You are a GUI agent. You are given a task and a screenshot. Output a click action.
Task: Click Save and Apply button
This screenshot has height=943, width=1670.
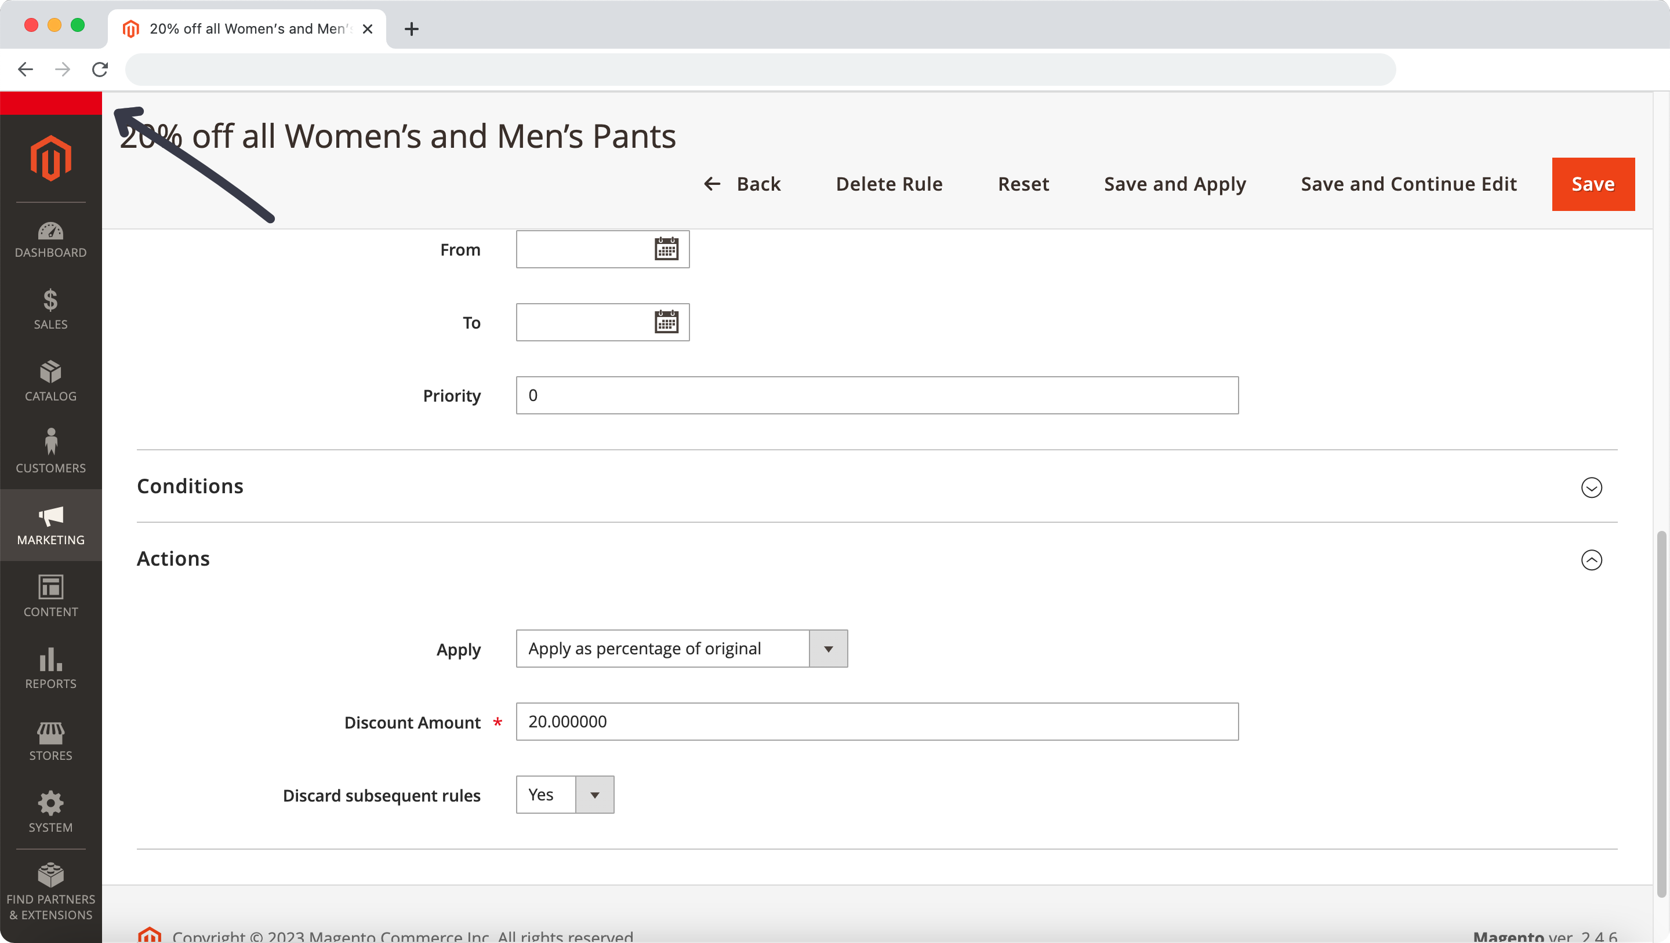tap(1174, 184)
